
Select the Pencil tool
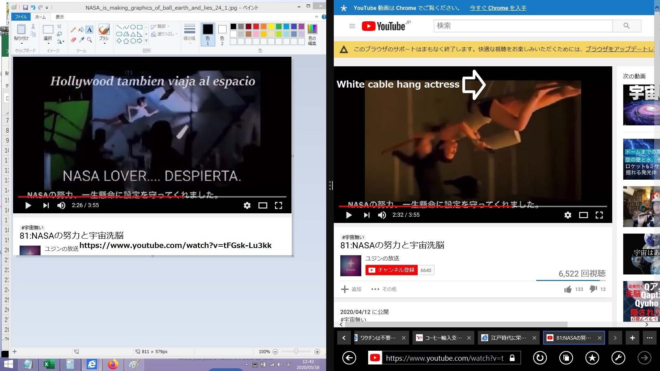73,30
